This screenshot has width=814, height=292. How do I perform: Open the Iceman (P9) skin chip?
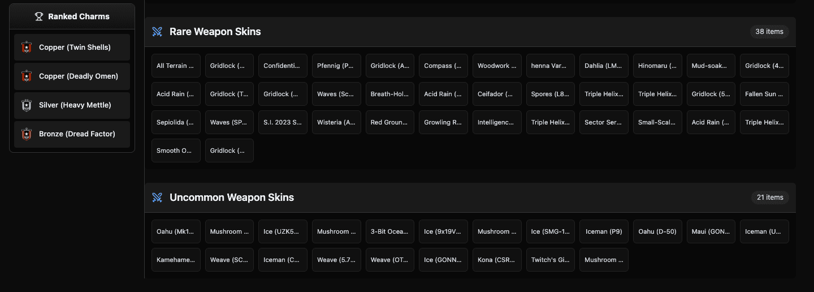604,231
